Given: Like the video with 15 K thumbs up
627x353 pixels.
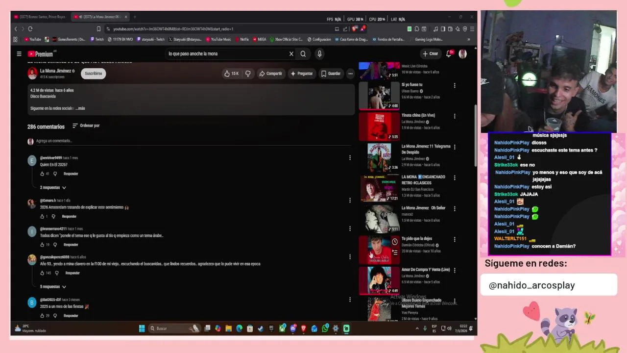Looking at the screenshot, I should point(231,74).
